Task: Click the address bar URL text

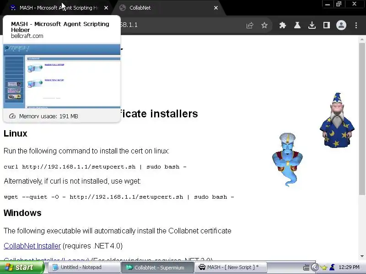Action: [129, 25]
